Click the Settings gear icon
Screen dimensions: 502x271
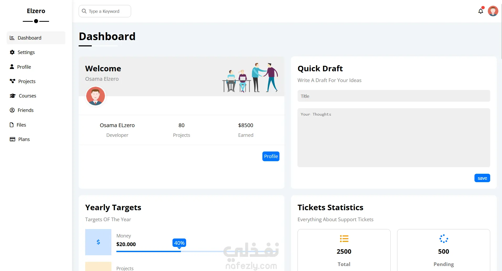pos(12,52)
